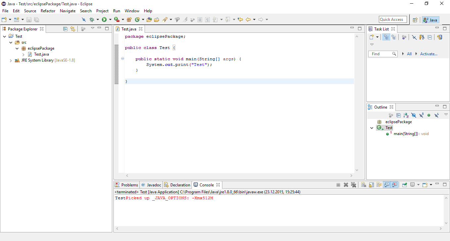Click Collapse All icon in Outline view

[x=398, y=115]
